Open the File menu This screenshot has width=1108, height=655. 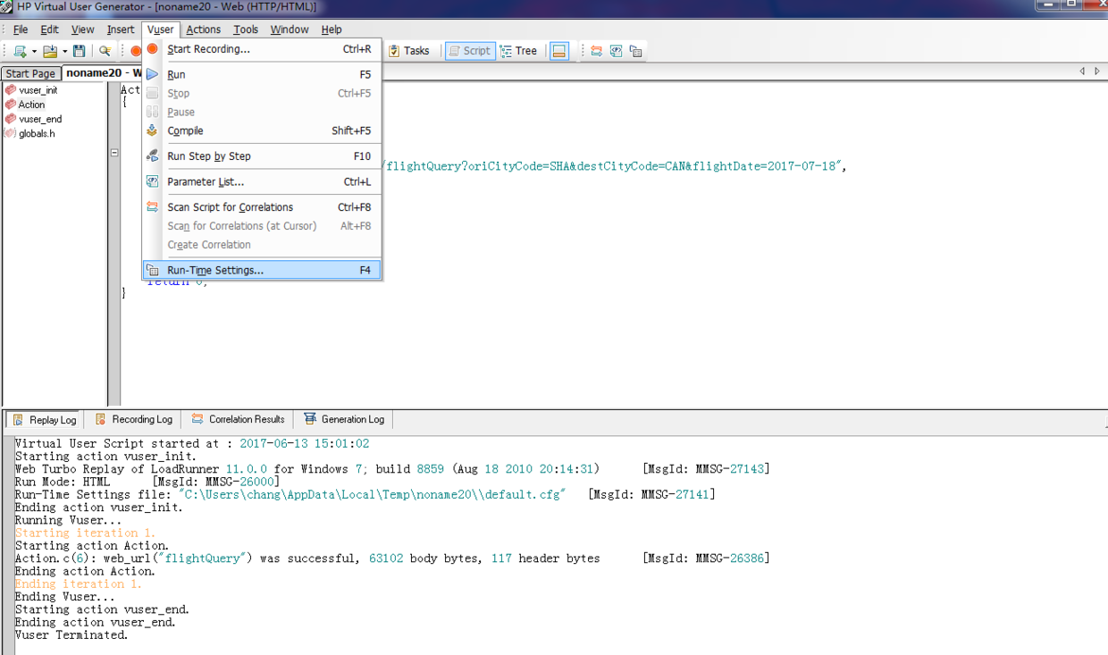21,29
